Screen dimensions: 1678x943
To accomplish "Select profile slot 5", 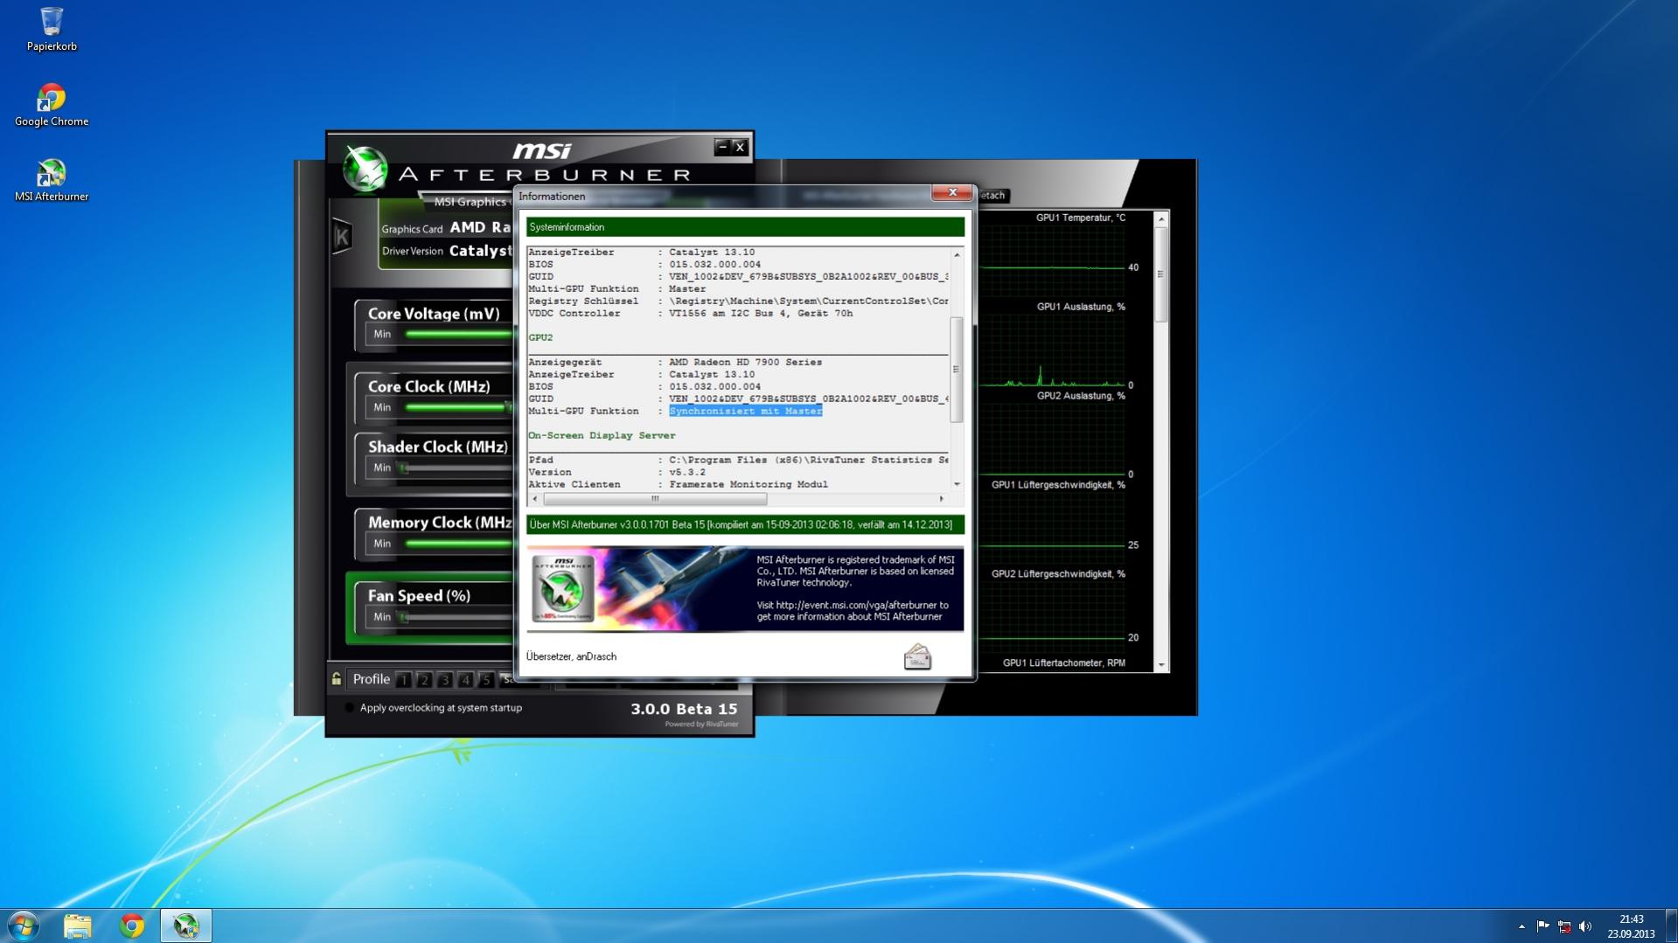I will 486,680.
